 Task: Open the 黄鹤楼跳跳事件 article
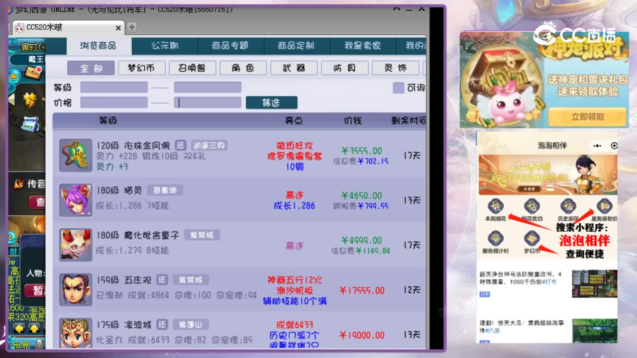(x=522, y=326)
